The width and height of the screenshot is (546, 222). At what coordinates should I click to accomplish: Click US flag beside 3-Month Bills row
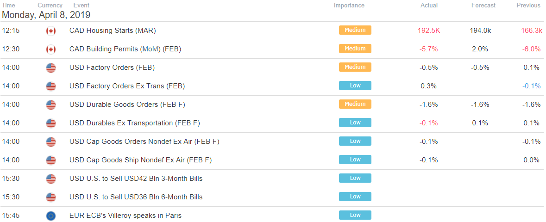(51, 179)
